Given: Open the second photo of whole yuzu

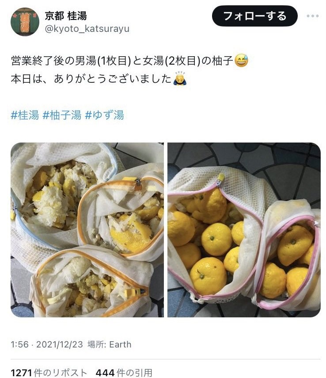Looking at the screenshot, I should (244, 230).
